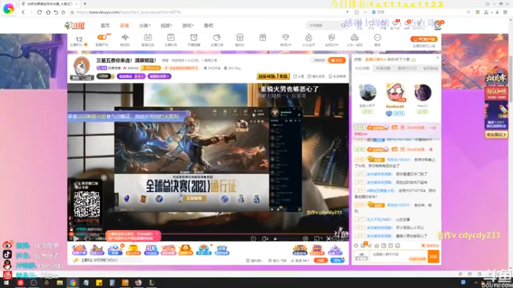
Task: Open the 首页 home menu item
Action: pyautogui.click(x=105, y=26)
